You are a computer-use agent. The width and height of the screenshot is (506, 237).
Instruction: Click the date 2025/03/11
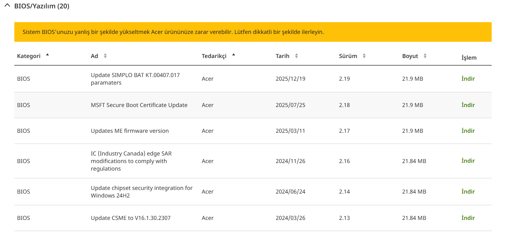point(290,131)
